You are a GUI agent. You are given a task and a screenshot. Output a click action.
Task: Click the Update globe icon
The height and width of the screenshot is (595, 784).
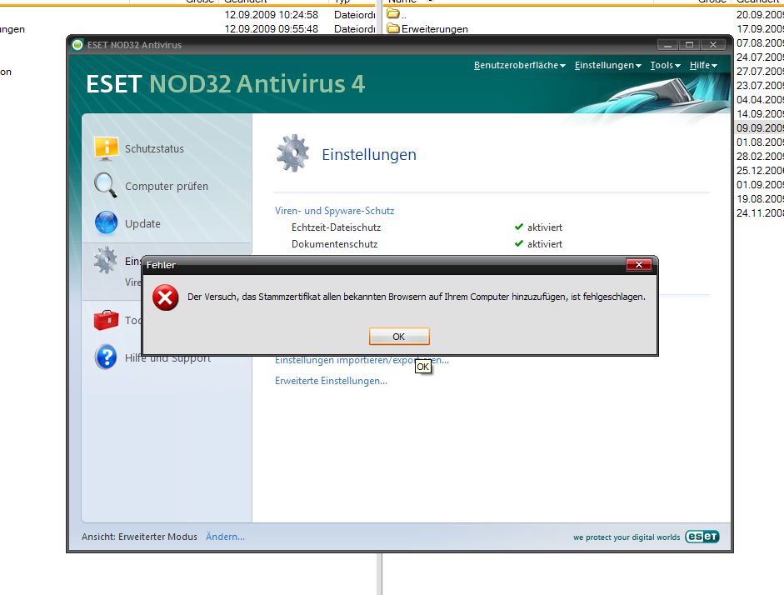[106, 223]
